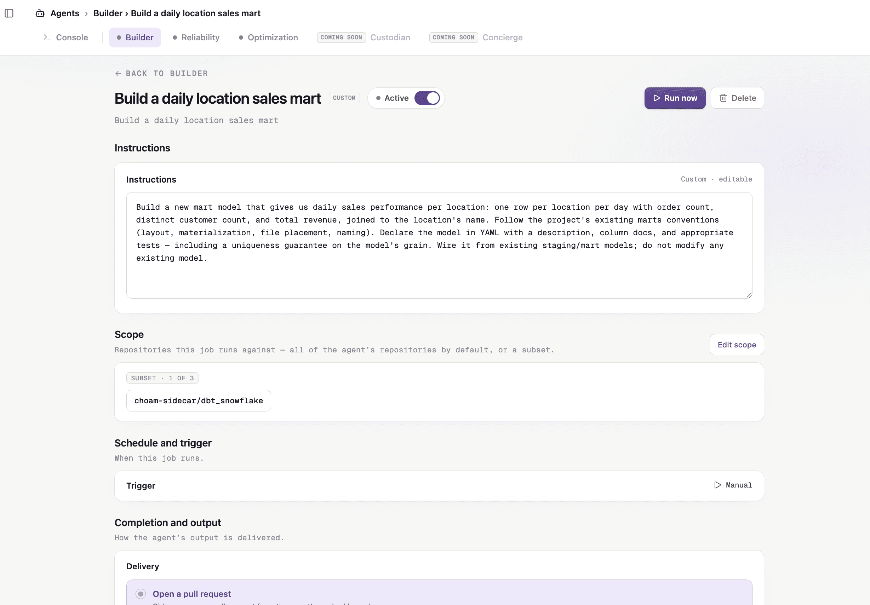Switch to the Reliability tab

[x=196, y=38]
